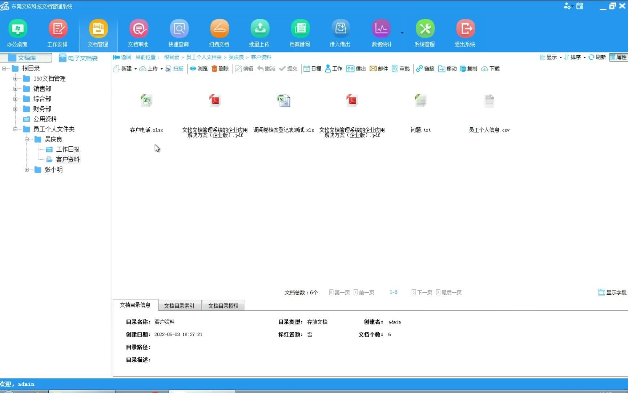This screenshot has height=393, width=628.
Task: Open the 文档审批 (document approval) module
Action: (138, 33)
